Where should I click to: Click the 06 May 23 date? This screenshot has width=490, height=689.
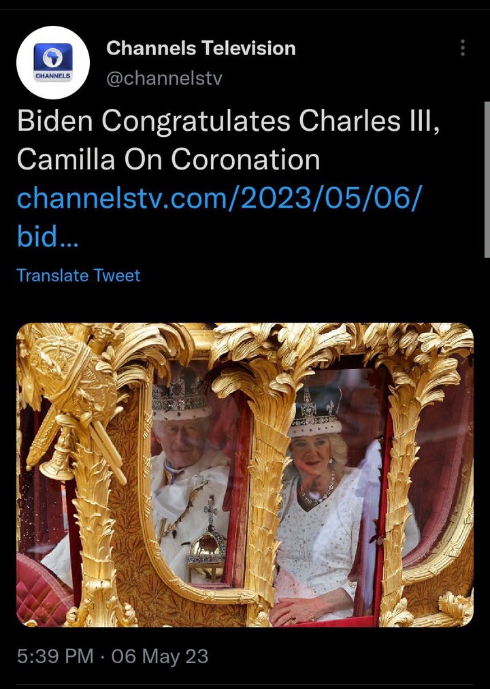[x=160, y=656]
